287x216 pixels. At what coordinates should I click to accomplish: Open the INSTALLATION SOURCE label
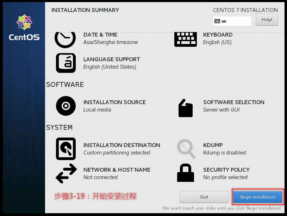coord(114,102)
